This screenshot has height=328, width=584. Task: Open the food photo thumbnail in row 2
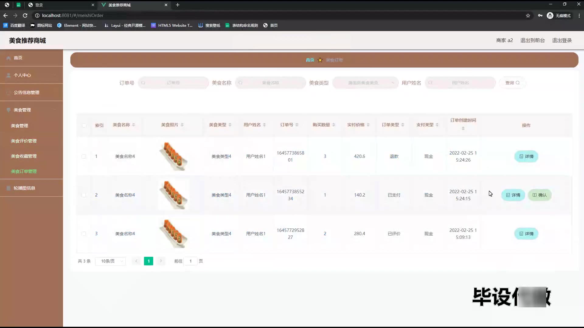[x=173, y=195]
